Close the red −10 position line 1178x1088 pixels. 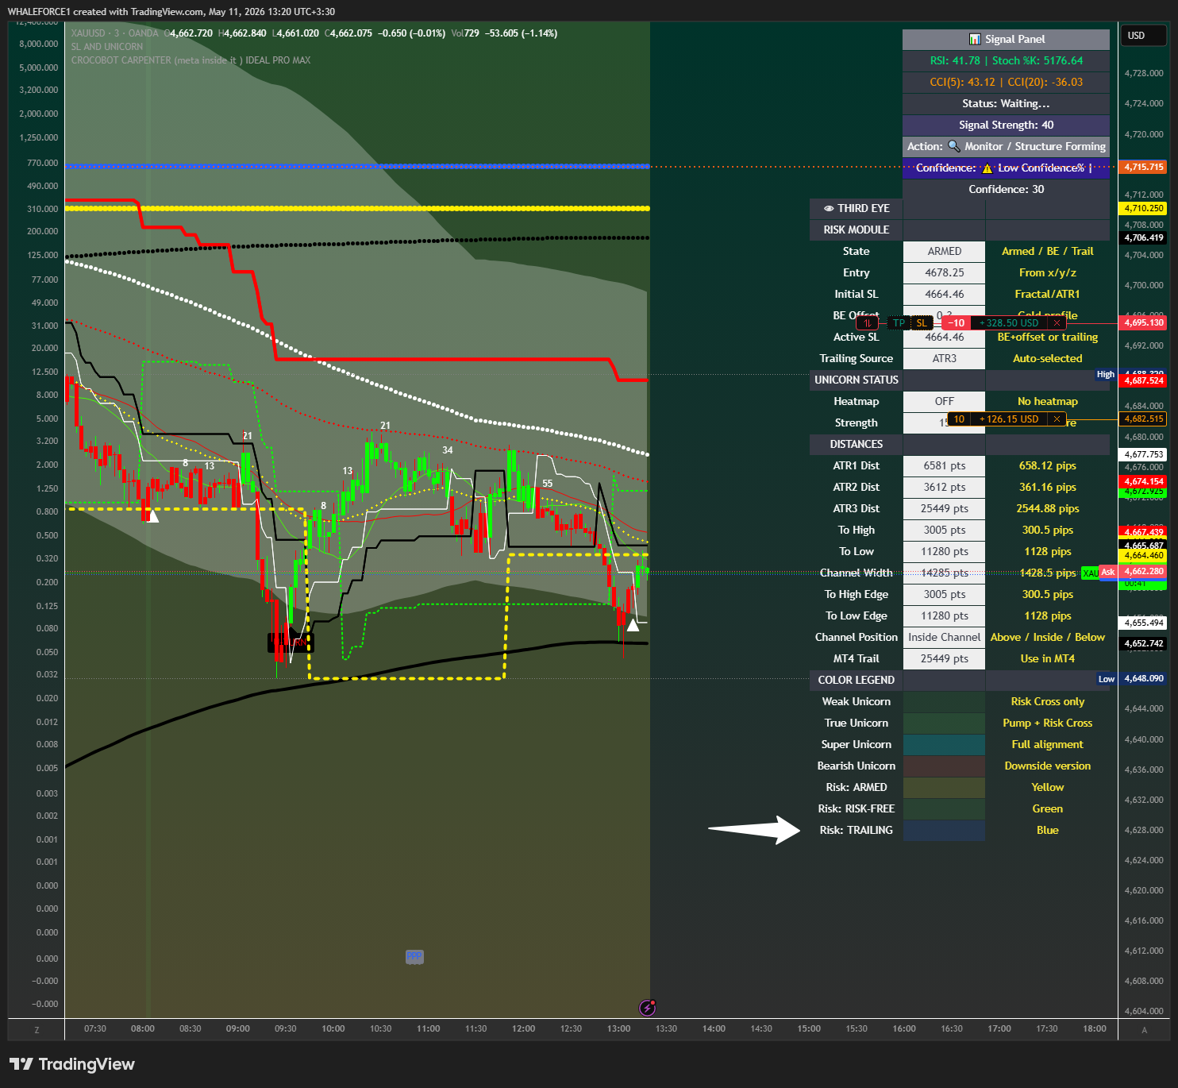pos(1057,323)
